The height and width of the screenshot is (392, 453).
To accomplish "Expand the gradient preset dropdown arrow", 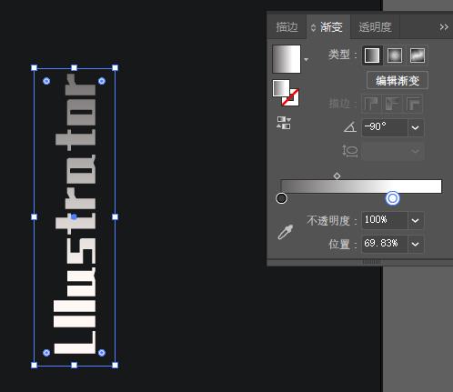I will pos(307,59).
